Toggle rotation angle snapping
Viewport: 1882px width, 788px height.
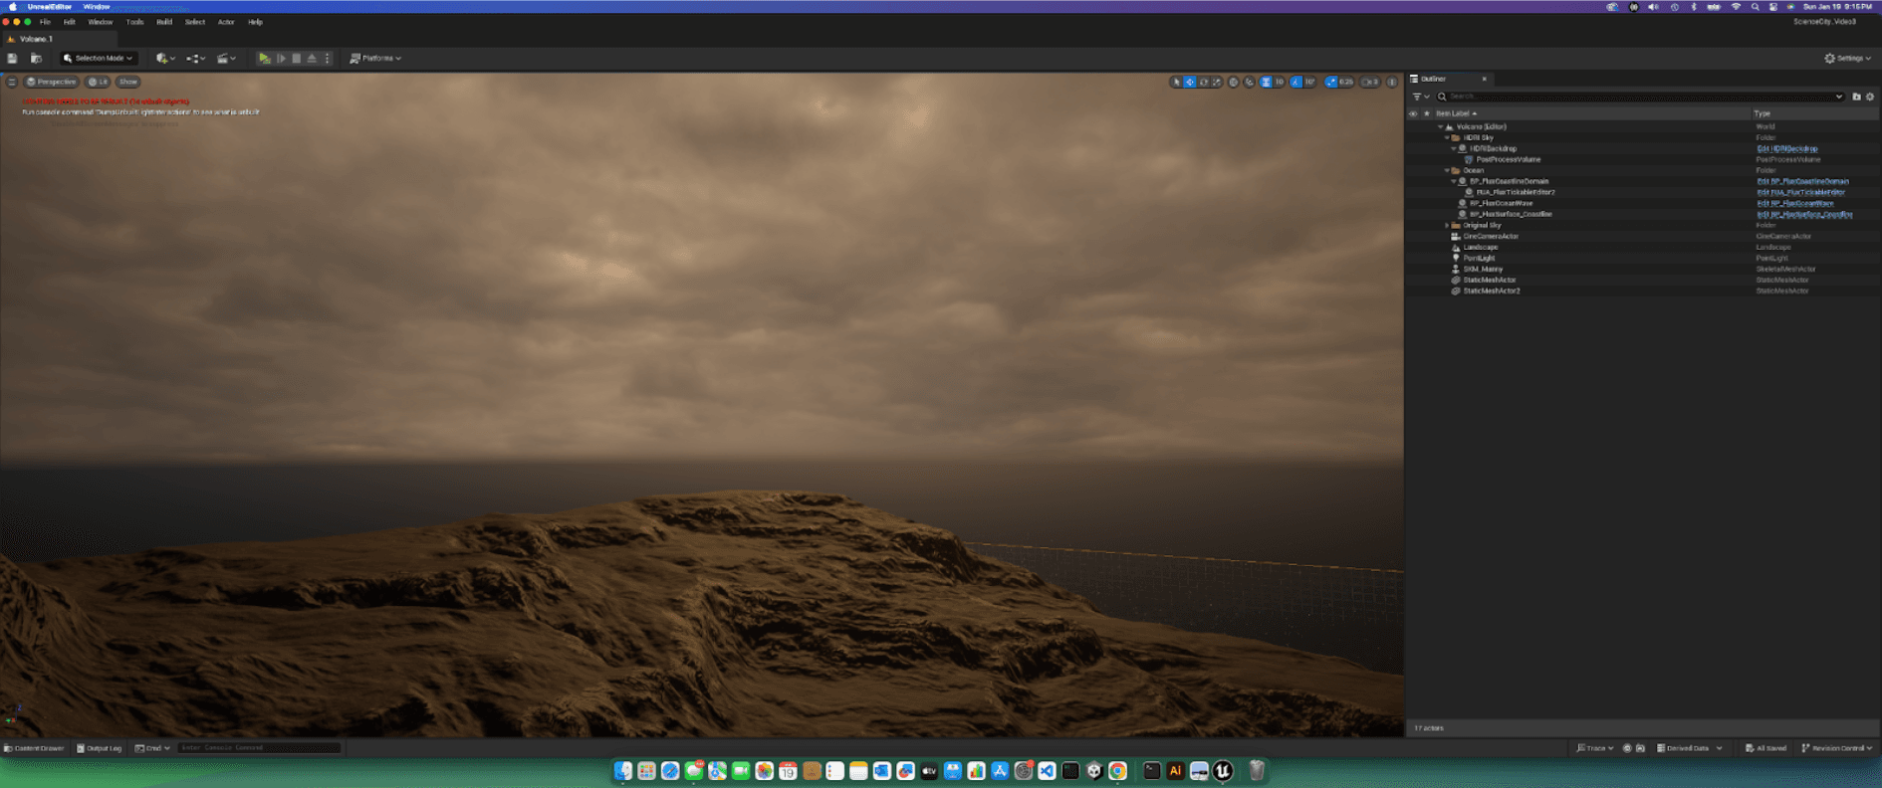(1295, 83)
